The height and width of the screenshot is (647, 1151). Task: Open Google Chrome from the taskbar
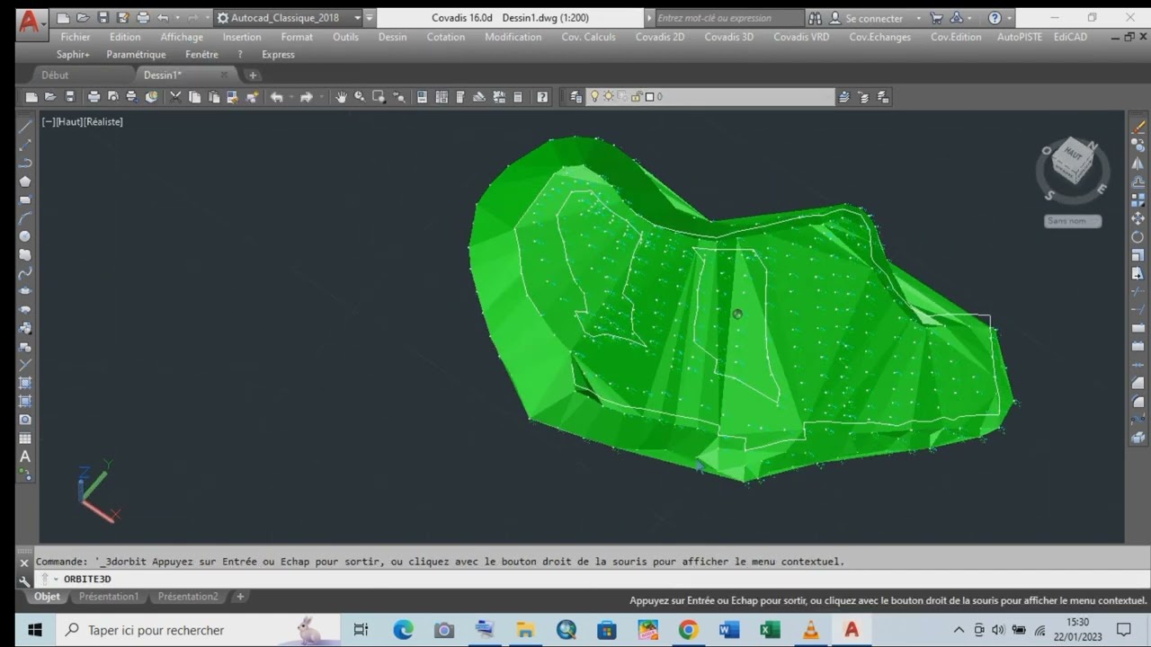pyautogui.click(x=688, y=630)
